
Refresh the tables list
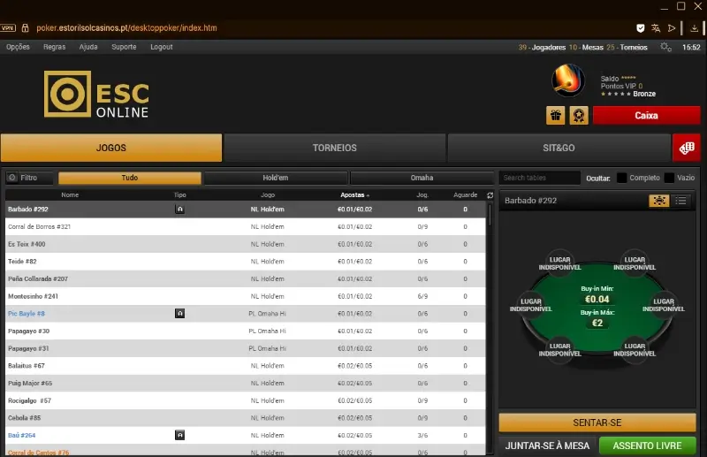[490, 194]
